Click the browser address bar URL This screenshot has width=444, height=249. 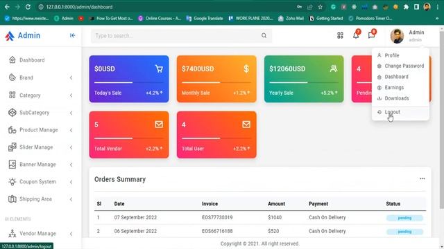79,7
